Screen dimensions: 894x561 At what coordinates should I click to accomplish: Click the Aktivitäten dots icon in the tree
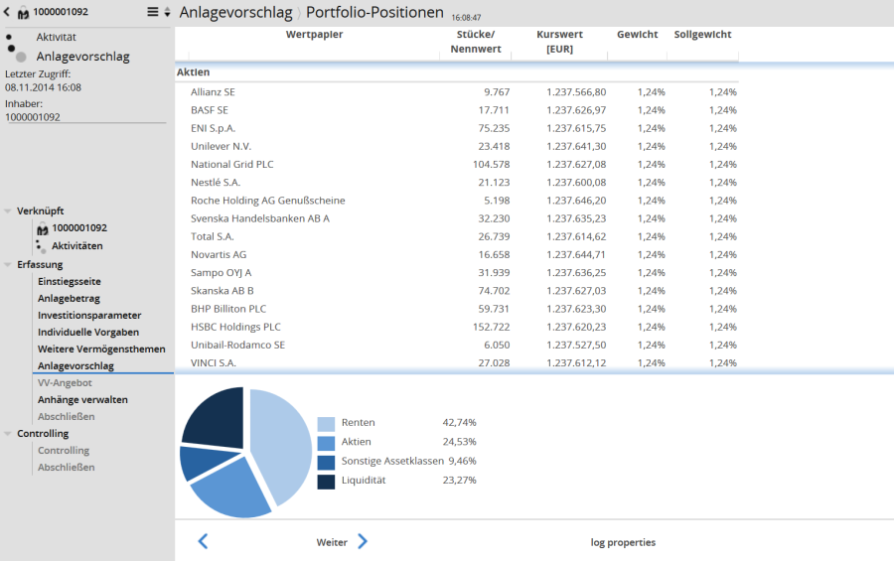[42, 246]
